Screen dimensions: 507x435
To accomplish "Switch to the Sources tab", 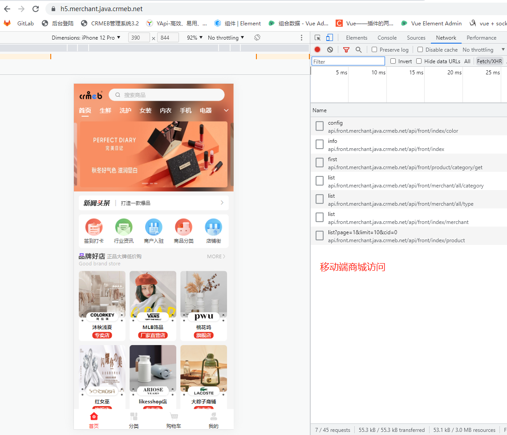I will 416,37.
